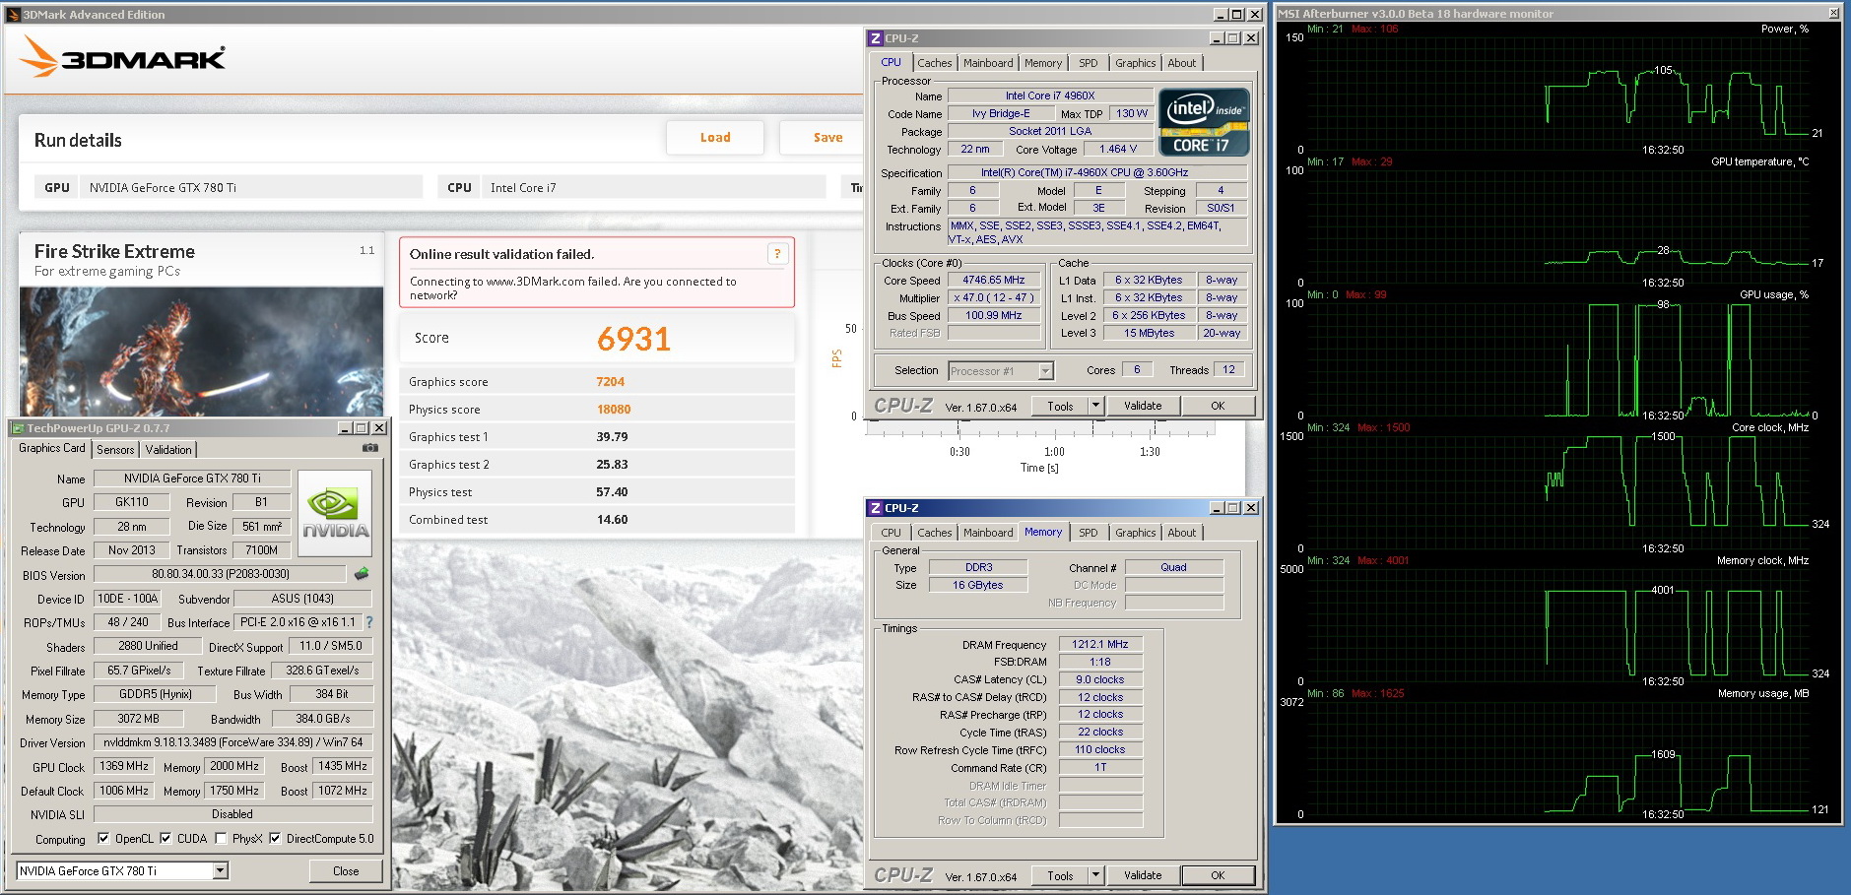This screenshot has width=1851, height=895.
Task: Click the help question mark in validation failed box
Action: [x=777, y=254]
